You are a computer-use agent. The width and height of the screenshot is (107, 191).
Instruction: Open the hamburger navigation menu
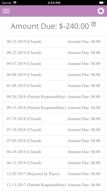(6, 11)
